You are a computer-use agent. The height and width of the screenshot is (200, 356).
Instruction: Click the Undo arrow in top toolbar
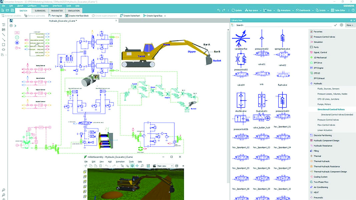(x=219, y=11)
